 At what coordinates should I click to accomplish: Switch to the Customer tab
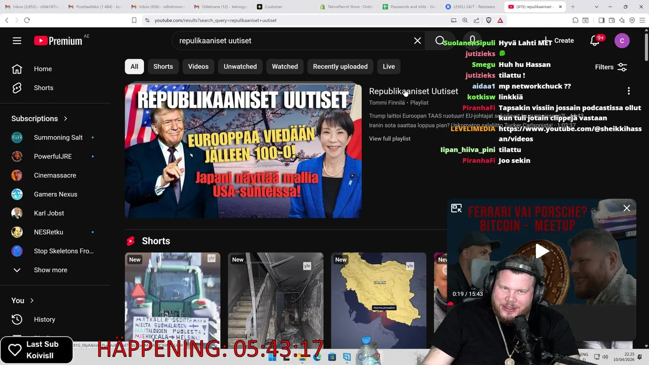284,7
